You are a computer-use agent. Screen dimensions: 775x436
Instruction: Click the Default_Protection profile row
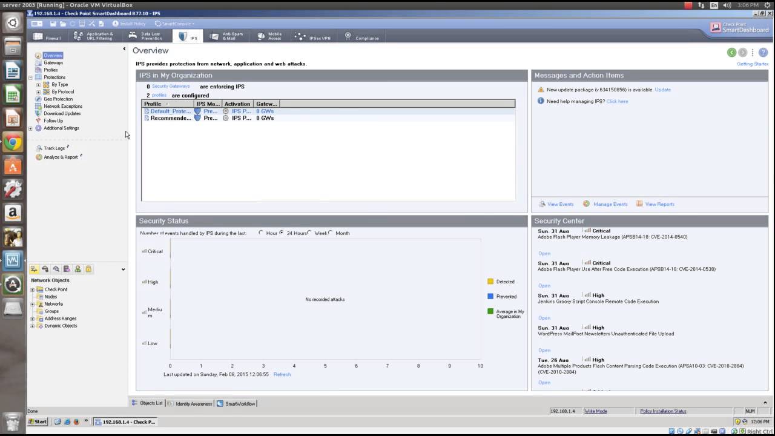point(328,111)
